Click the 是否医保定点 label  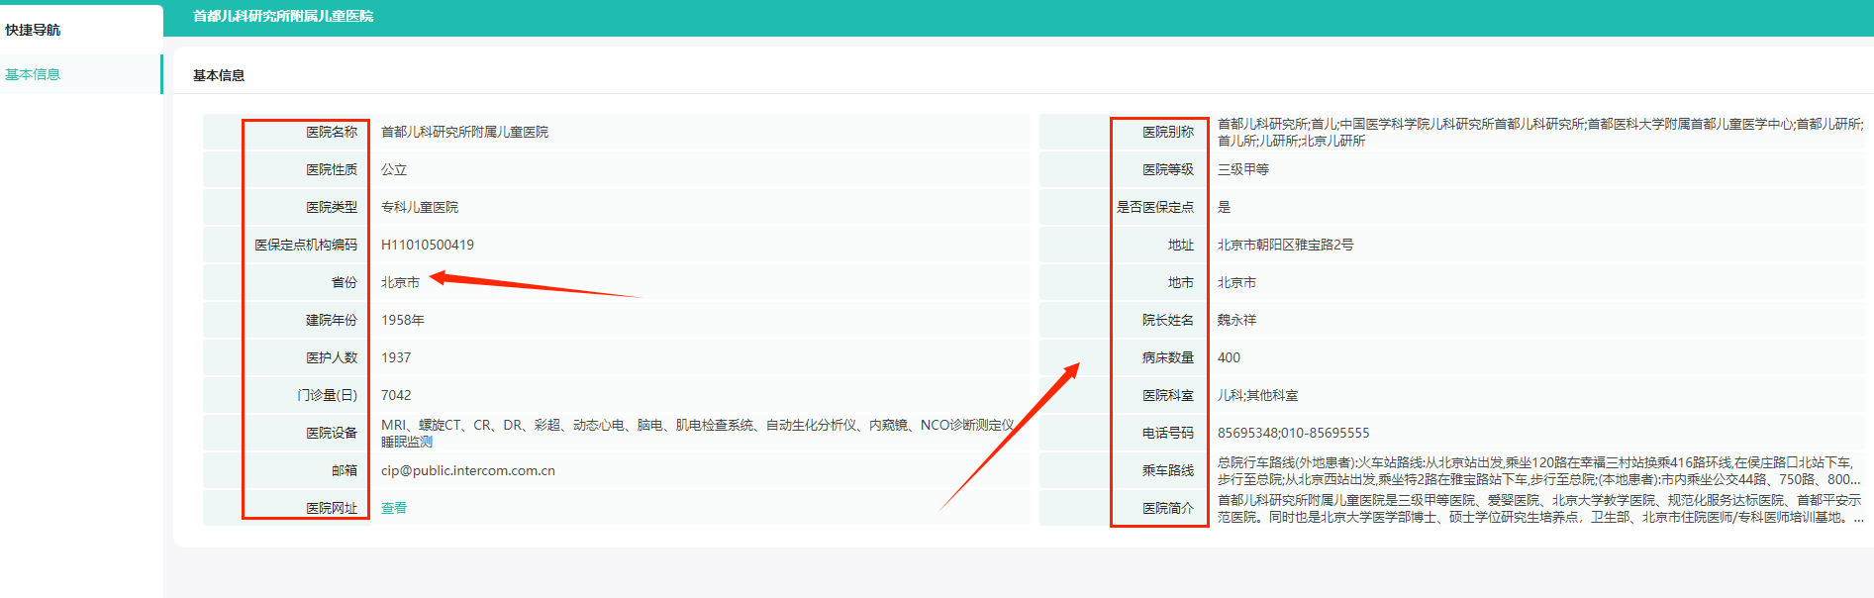click(x=1155, y=207)
